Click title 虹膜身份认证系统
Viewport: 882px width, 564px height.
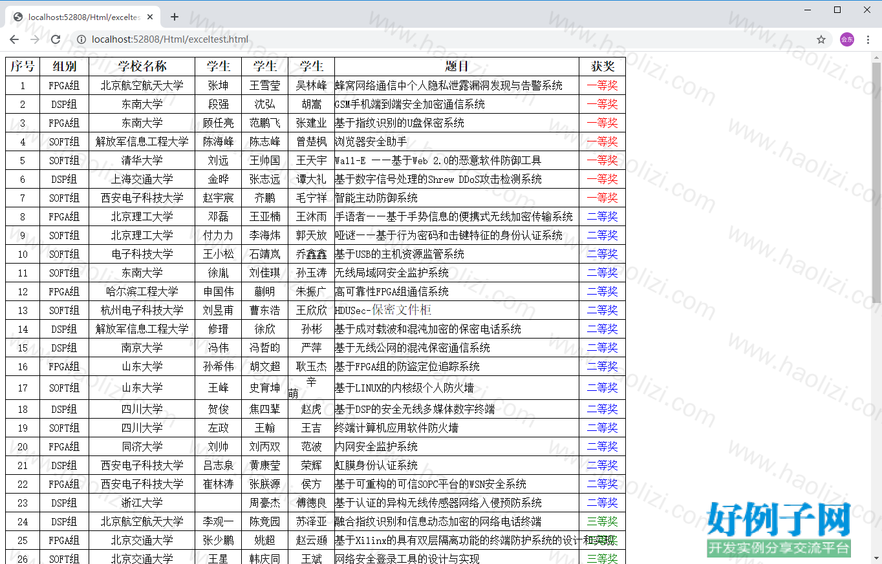(376, 465)
